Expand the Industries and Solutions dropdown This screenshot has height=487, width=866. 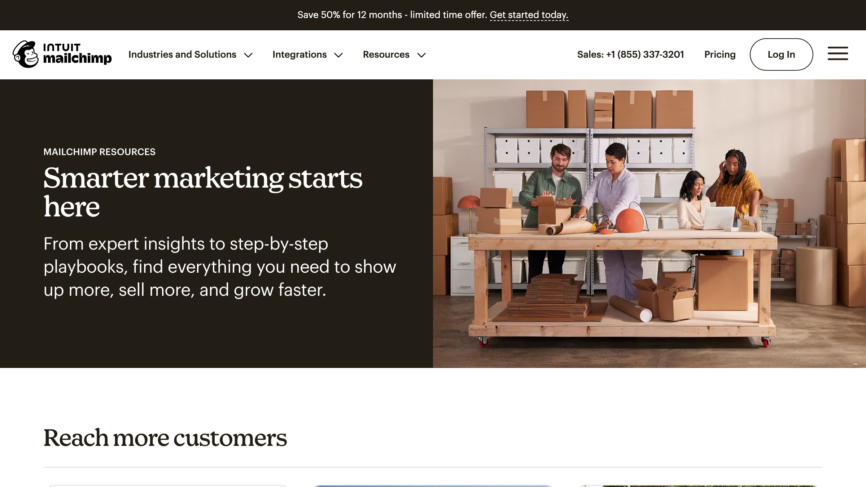pyautogui.click(x=249, y=55)
